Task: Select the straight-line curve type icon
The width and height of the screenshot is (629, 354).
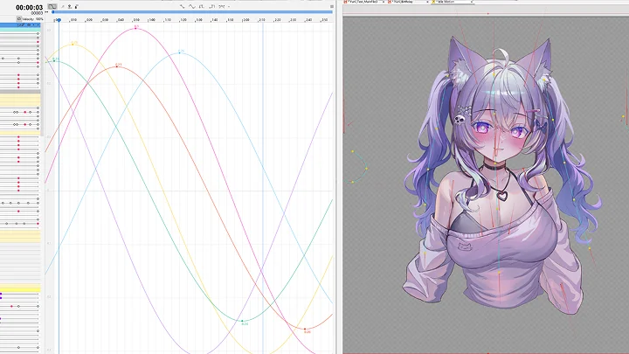Action: pyautogui.click(x=182, y=6)
